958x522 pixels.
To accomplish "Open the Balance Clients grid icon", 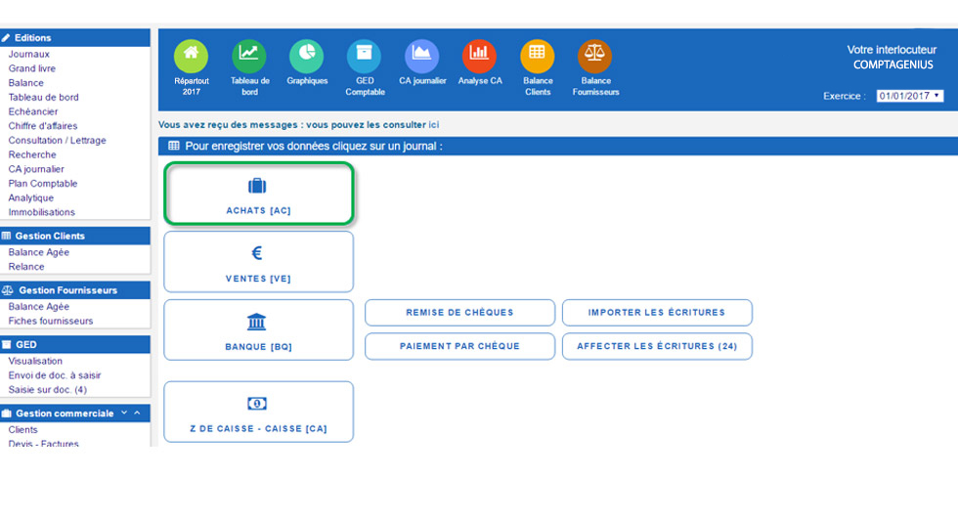I will click(537, 56).
